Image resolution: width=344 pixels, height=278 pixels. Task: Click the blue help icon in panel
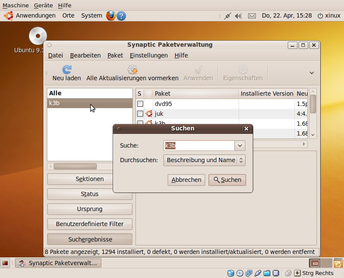click(122, 16)
